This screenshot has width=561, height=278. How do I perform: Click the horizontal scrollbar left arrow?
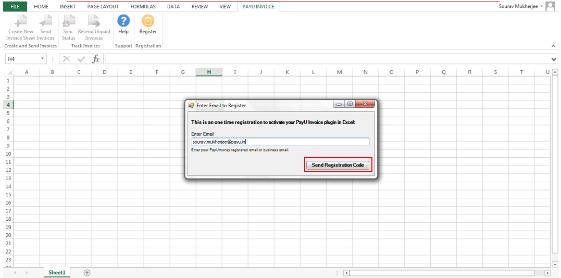click(x=346, y=273)
